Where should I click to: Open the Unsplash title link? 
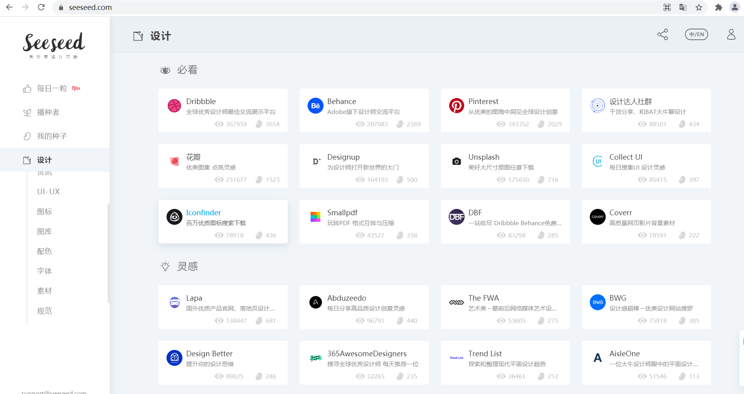click(x=484, y=157)
